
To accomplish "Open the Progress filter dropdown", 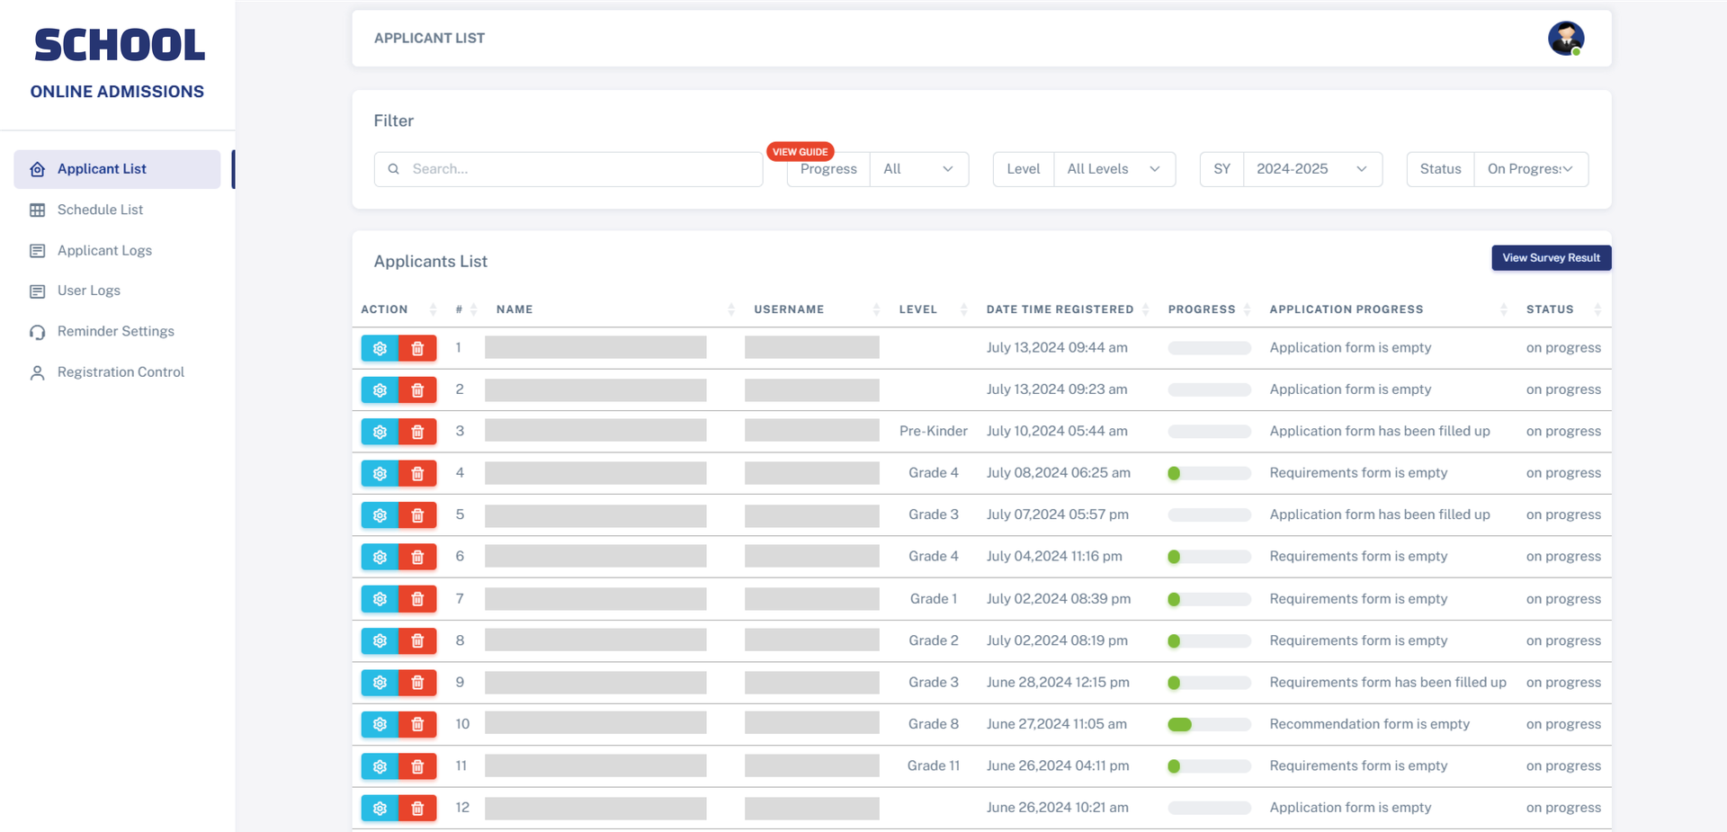I will click(x=918, y=169).
